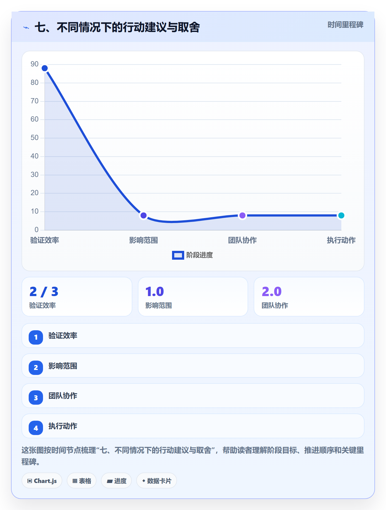Select the 2 / 3 验证效率 card
This screenshot has height=510, width=386.
click(x=77, y=297)
